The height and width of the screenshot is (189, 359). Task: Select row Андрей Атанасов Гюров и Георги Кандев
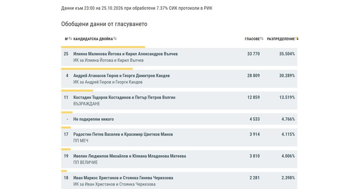pos(179,79)
